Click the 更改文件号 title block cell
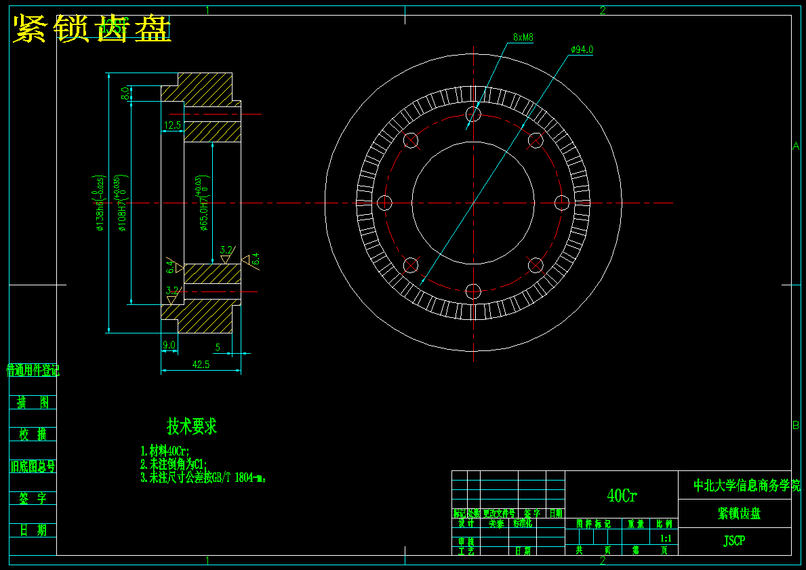This screenshot has width=806, height=570. [499, 513]
